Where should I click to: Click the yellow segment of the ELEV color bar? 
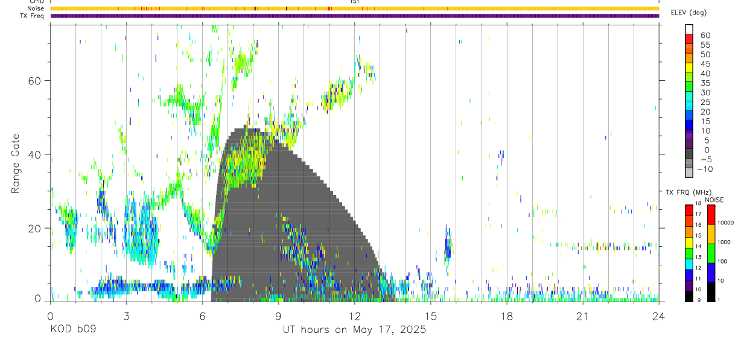[x=689, y=68]
